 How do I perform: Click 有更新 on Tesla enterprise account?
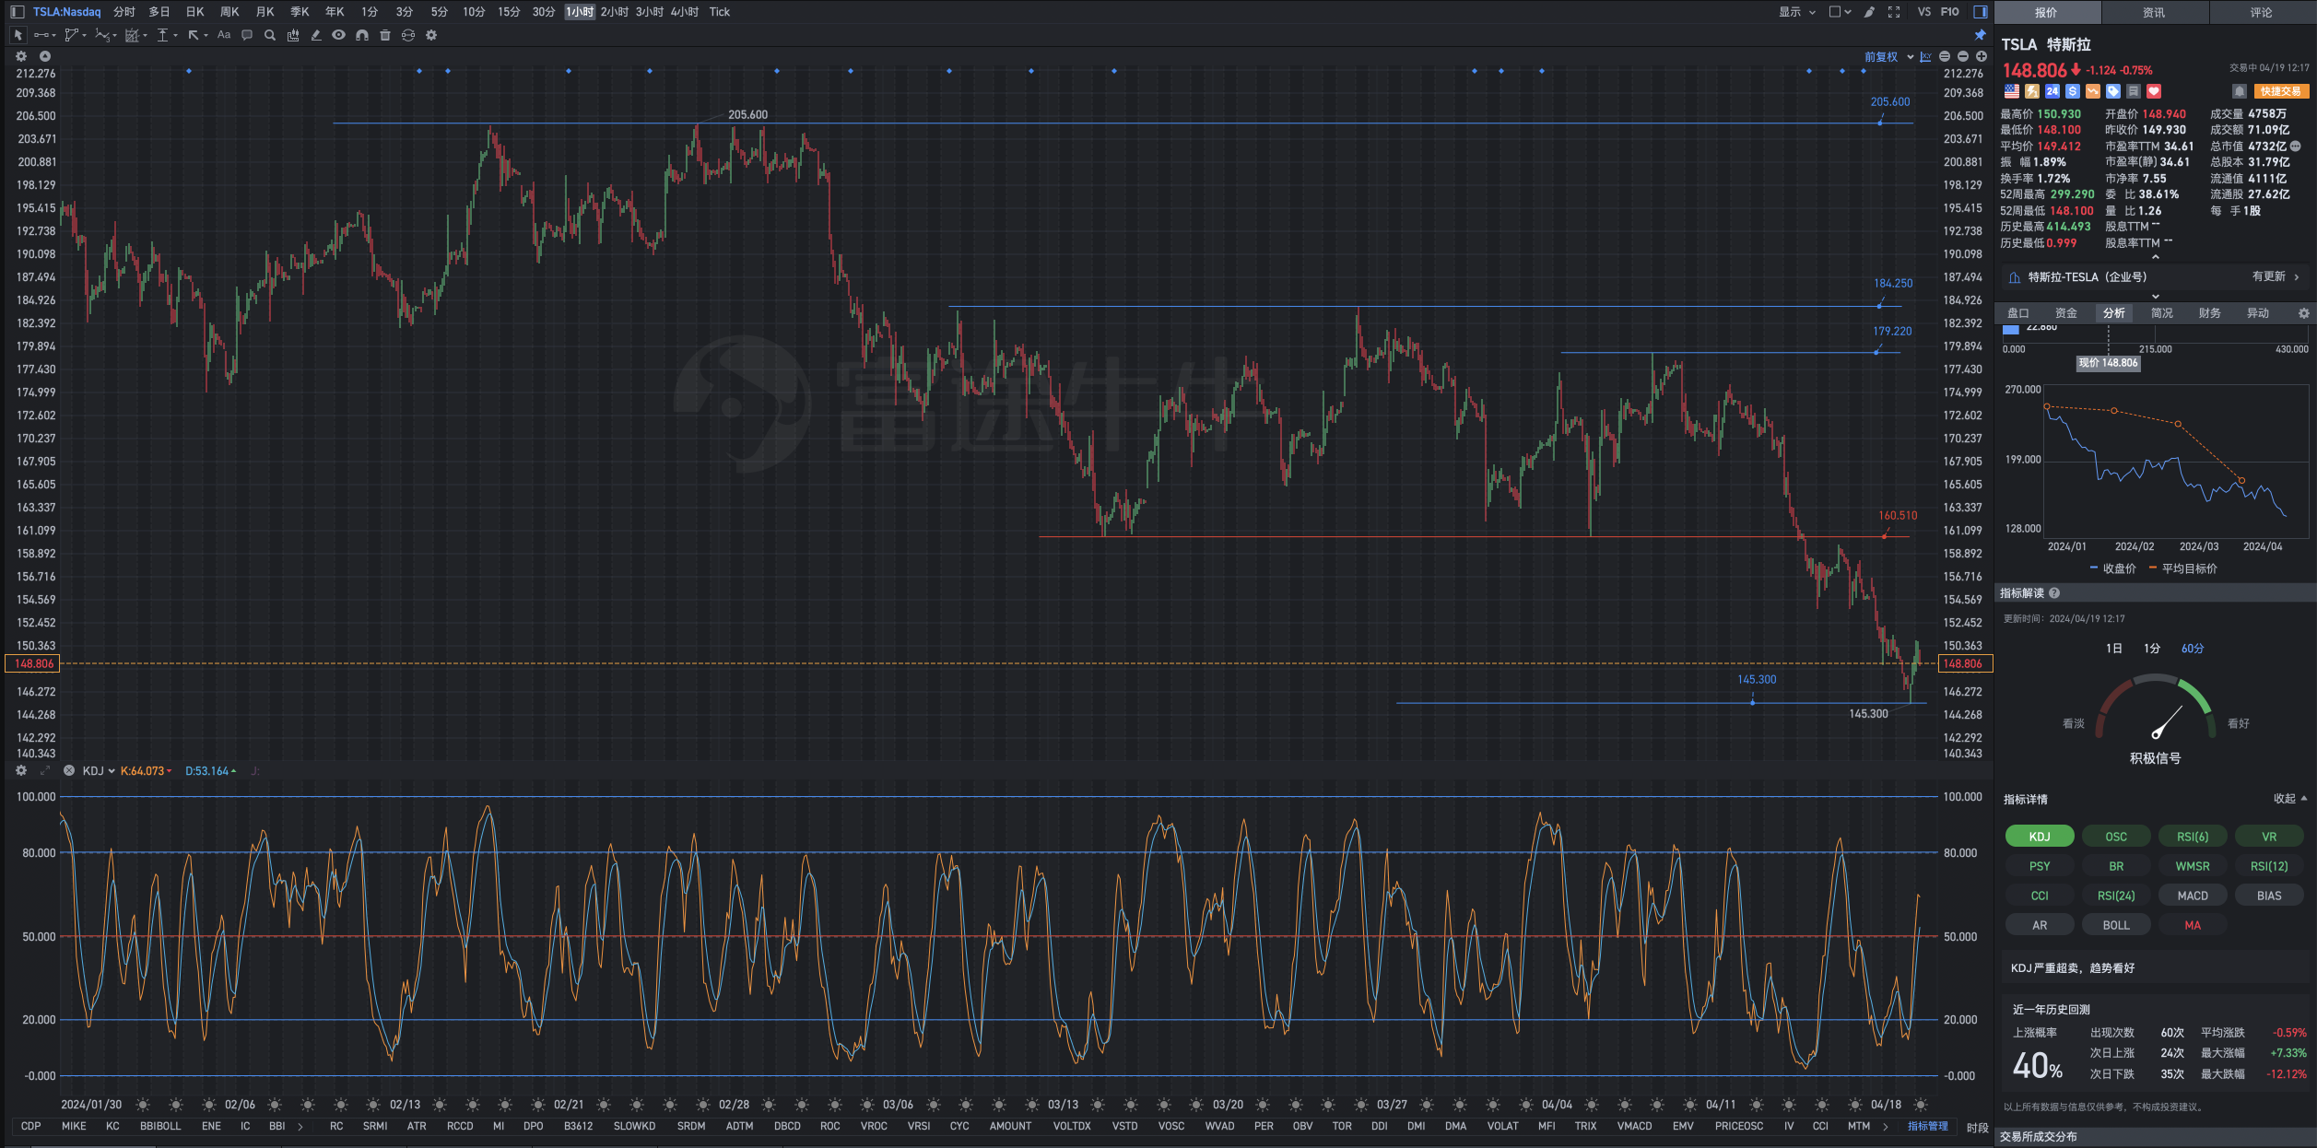tap(2275, 276)
